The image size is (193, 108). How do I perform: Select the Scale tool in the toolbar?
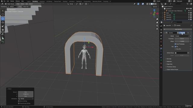click(x=3, y=26)
